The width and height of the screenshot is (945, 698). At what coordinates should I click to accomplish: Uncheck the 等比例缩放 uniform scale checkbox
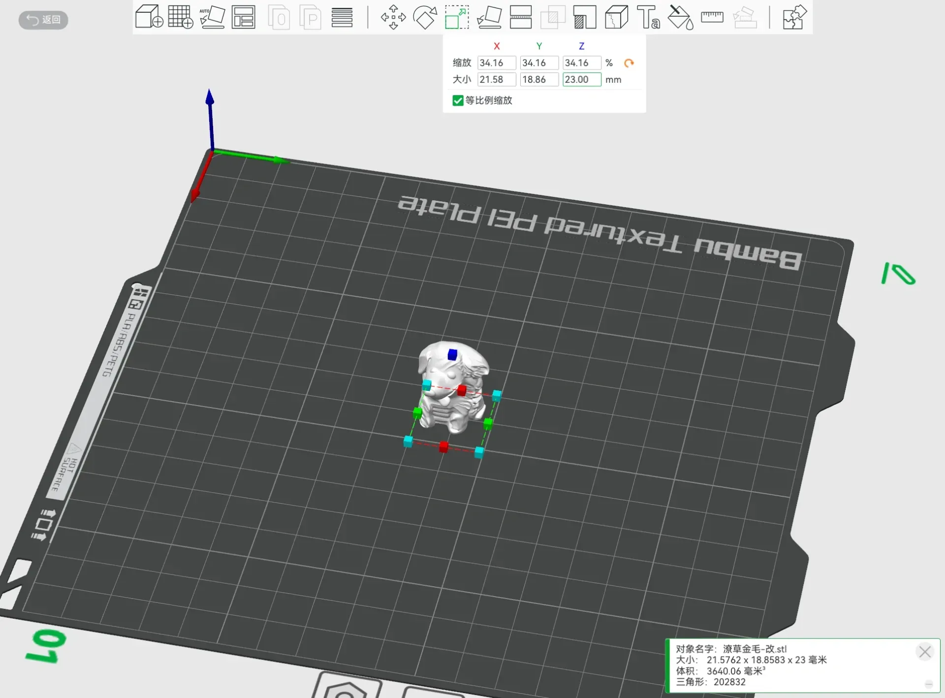tap(458, 100)
